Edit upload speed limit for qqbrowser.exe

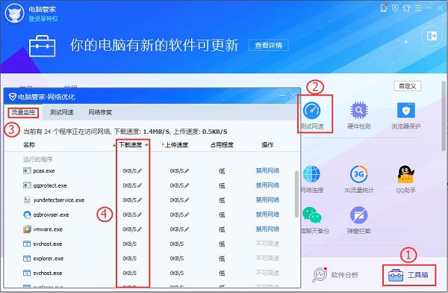tap(187, 215)
